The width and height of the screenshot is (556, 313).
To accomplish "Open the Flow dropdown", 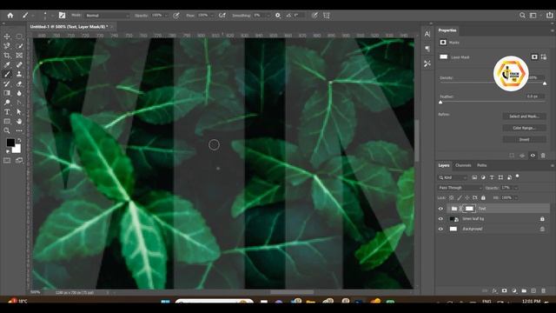I will coord(212,16).
